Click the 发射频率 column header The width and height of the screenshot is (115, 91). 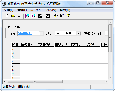(x=46, y=44)
